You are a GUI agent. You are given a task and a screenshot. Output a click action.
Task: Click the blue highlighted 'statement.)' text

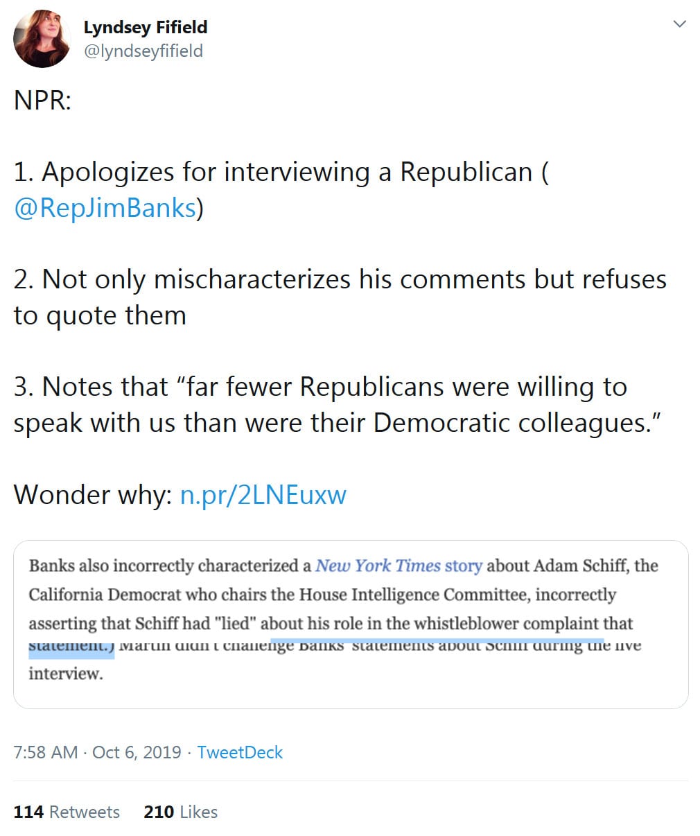(x=71, y=648)
